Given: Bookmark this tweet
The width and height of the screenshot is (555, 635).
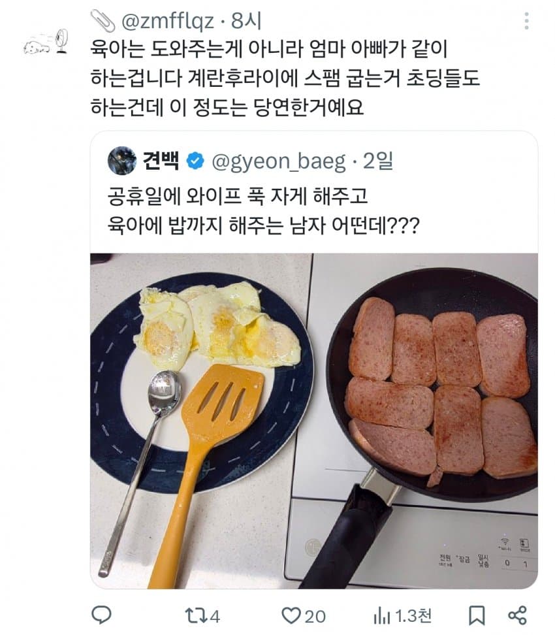Looking at the screenshot, I should click(x=477, y=615).
